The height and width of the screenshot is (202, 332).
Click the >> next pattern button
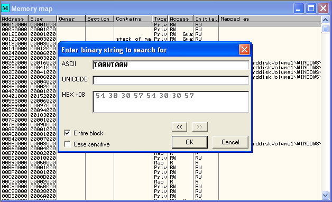point(200,127)
